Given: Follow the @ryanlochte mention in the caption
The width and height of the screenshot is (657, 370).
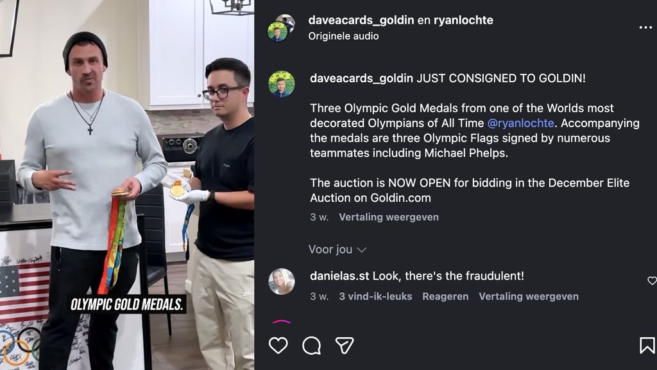Looking at the screenshot, I should click(x=521, y=123).
